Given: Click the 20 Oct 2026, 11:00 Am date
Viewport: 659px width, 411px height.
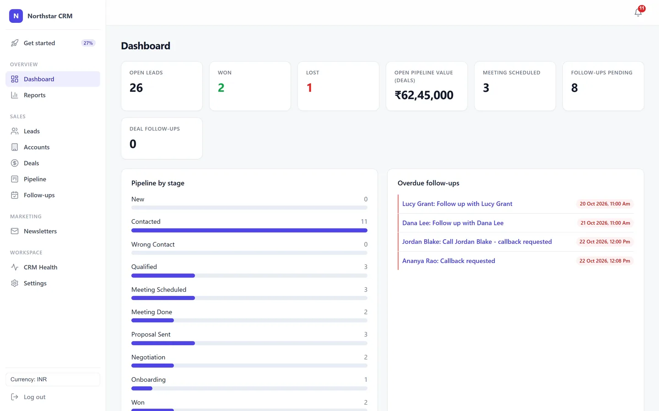Looking at the screenshot, I should [x=605, y=204].
